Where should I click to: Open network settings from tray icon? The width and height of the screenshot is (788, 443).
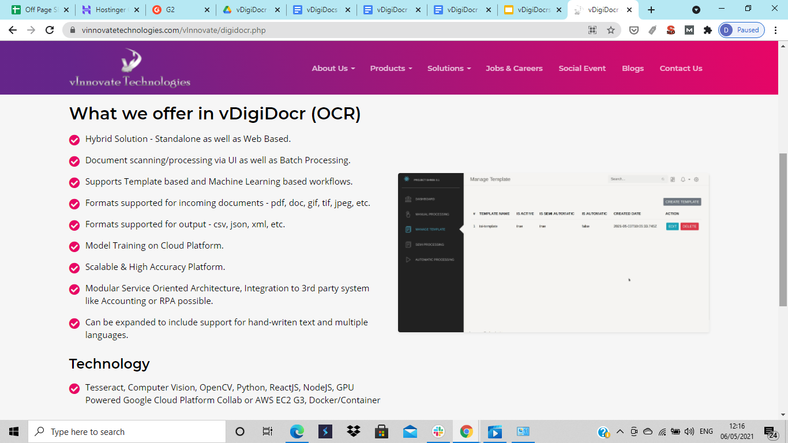click(662, 431)
